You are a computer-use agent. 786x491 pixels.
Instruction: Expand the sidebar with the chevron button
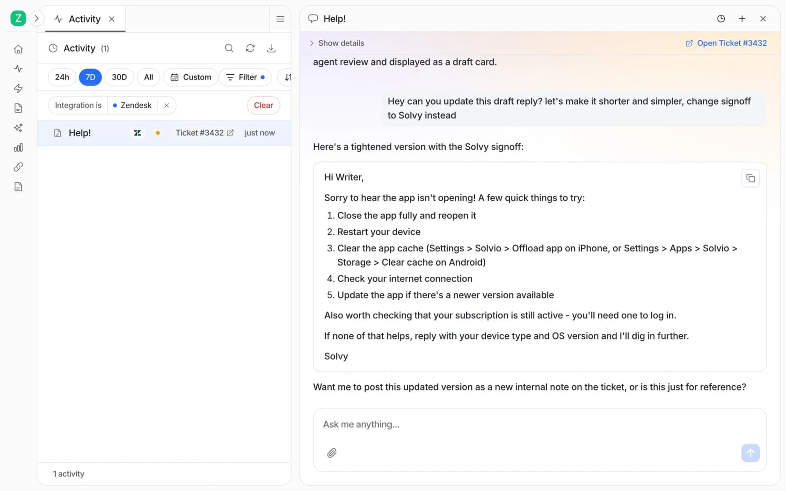[x=36, y=19]
